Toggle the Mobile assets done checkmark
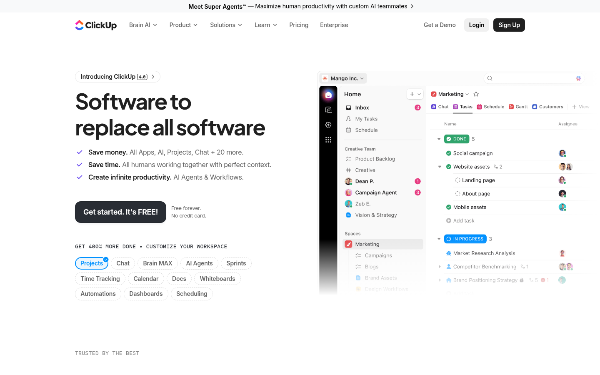 449,207
